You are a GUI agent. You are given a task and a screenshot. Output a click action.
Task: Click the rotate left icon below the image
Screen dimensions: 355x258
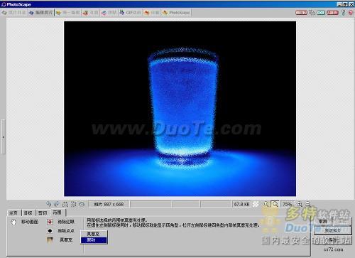[x=49, y=204]
